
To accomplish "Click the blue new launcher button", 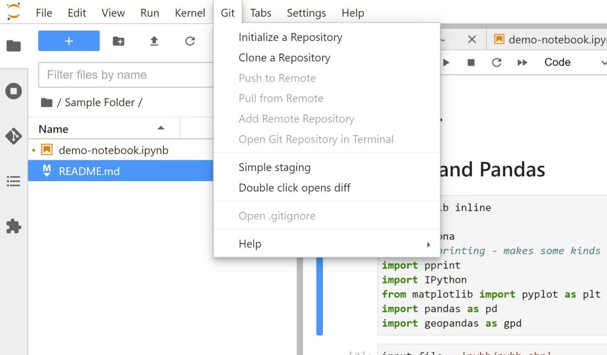I will (x=69, y=41).
